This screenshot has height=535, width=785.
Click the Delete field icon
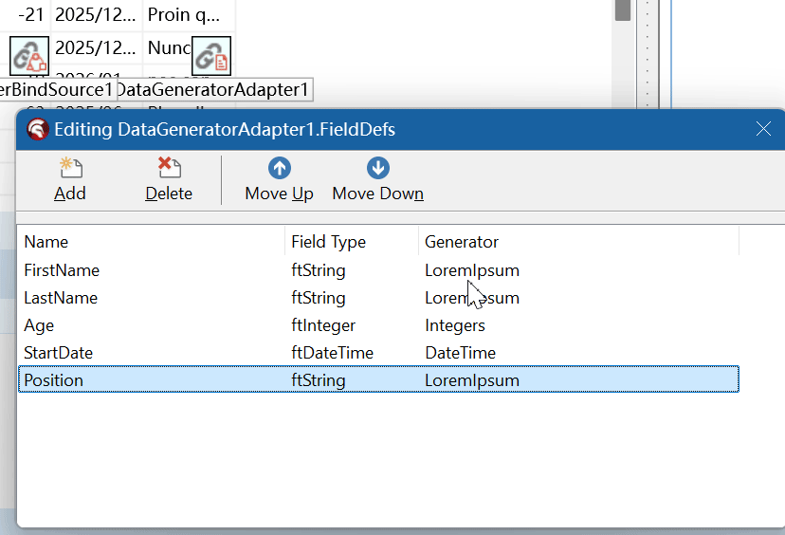(x=169, y=170)
